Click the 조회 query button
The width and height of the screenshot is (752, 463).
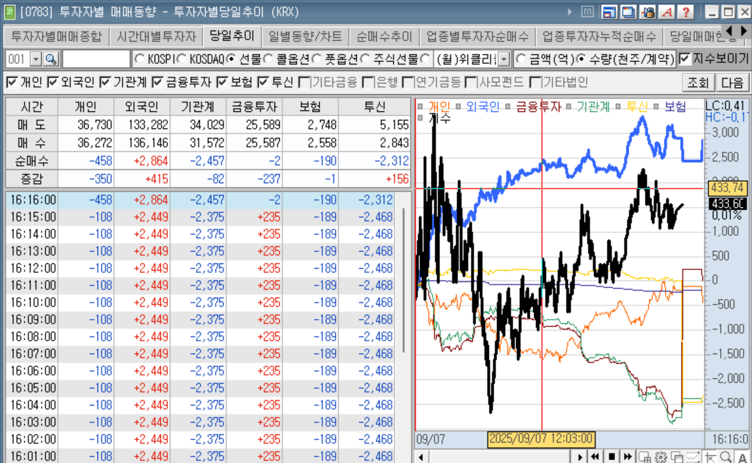coord(698,82)
